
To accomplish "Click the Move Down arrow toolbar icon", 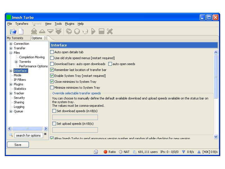I will (50, 31).
